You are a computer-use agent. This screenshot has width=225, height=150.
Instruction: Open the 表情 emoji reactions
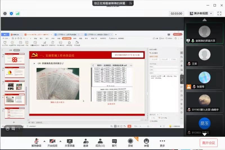point(146,142)
